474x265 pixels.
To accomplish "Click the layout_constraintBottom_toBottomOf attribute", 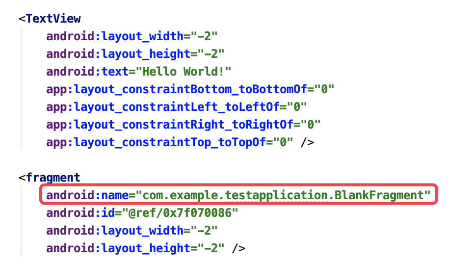I will (x=190, y=89).
